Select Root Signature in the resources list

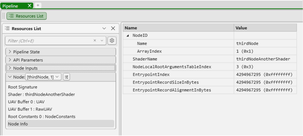(x=22, y=87)
